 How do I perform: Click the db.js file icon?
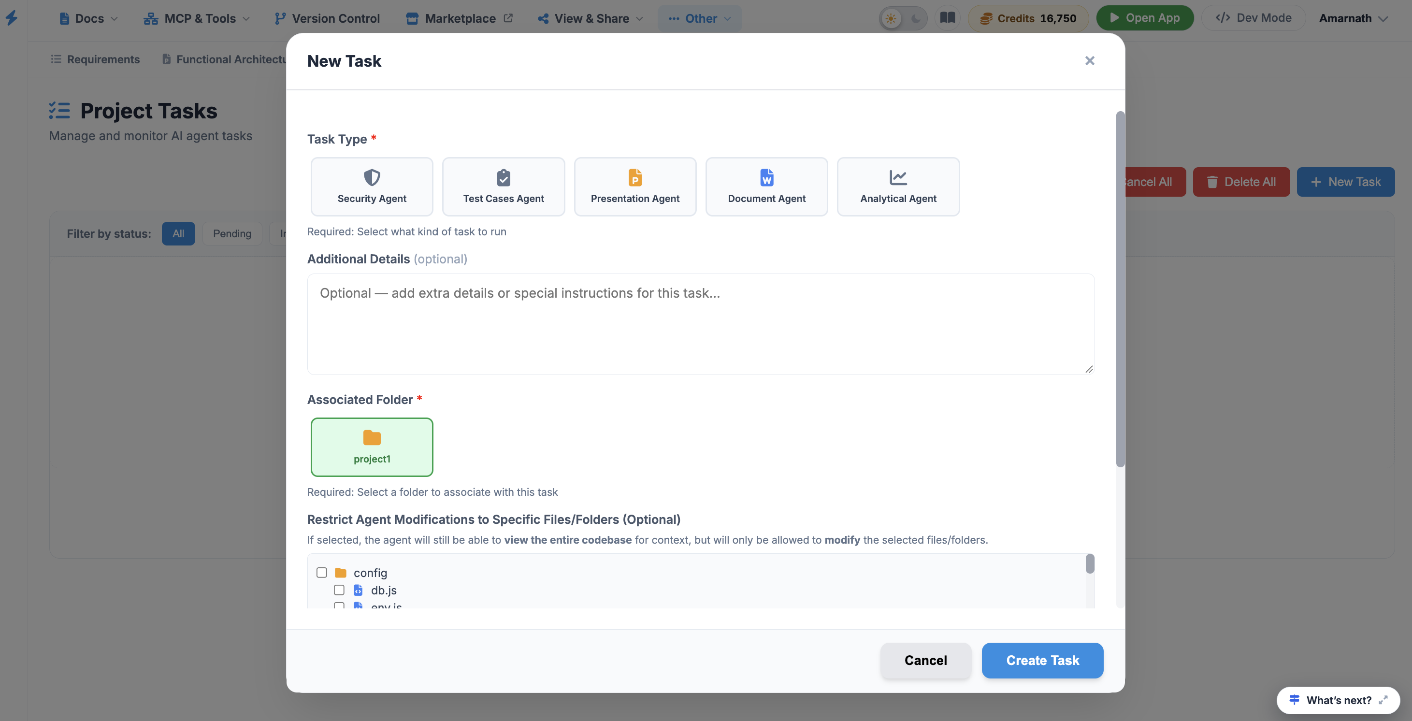click(358, 590)
